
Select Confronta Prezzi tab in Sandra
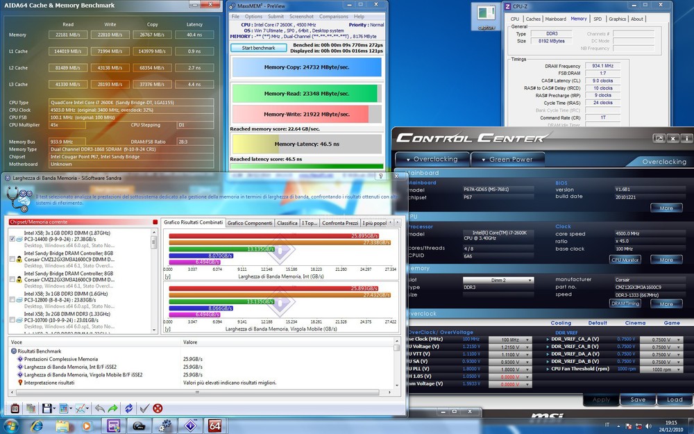pos(340,223)
